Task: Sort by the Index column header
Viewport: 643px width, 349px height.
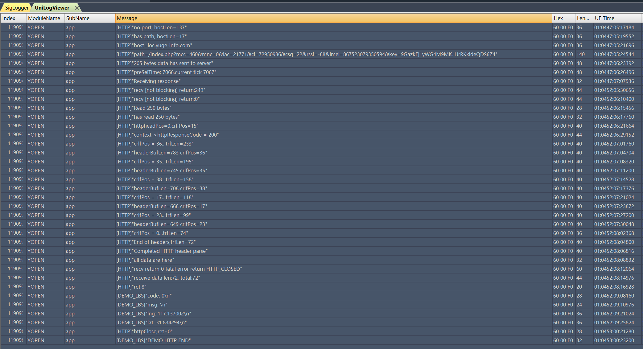Action: click(x=13, y=18)
